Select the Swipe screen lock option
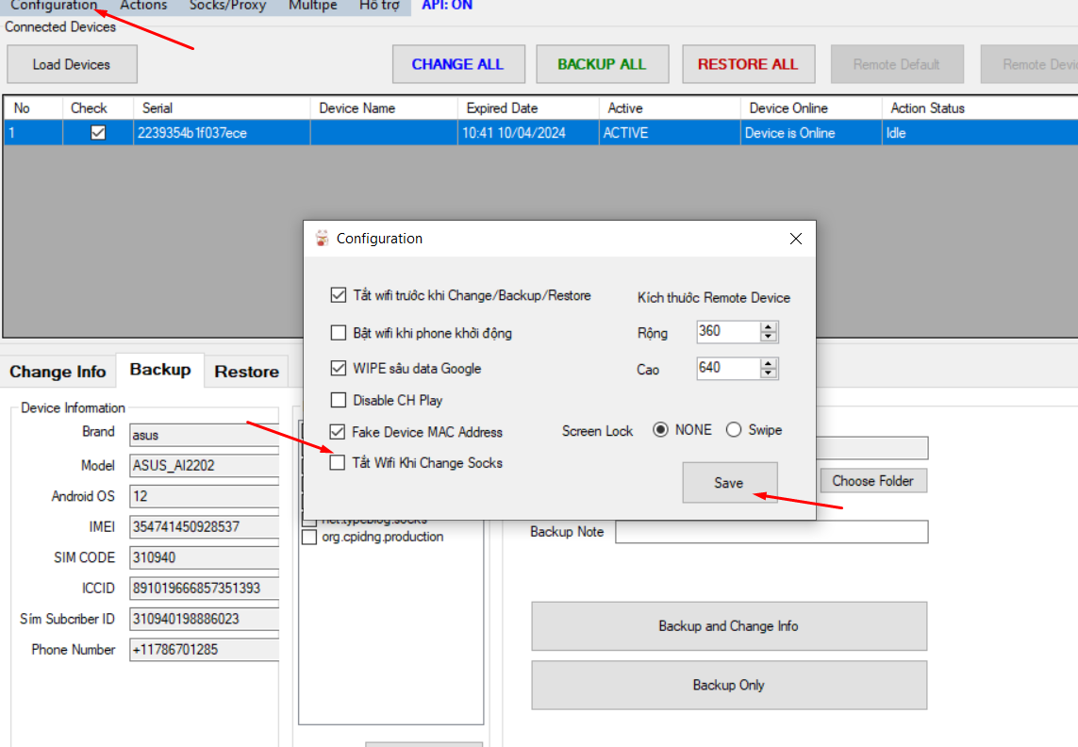The height and width of the screenshot is (747, 1078). 734,430
